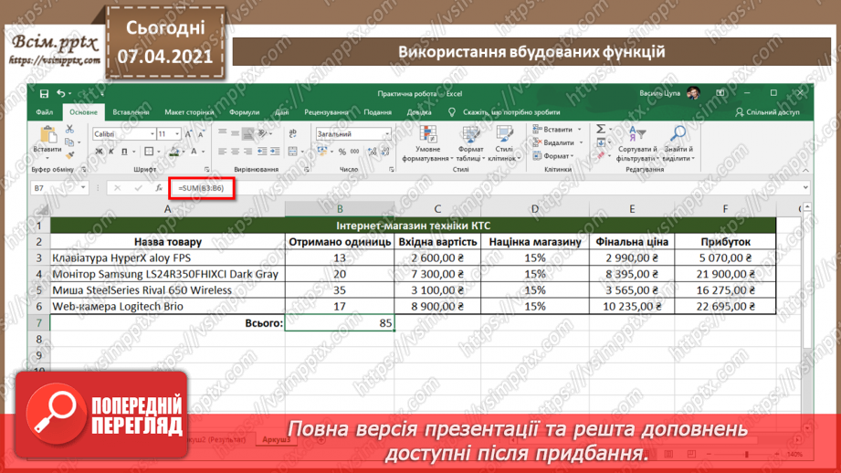Open the Name Box B7 dropdown
The height and width of the screenshot is (473, 841).
pos(83,188)
